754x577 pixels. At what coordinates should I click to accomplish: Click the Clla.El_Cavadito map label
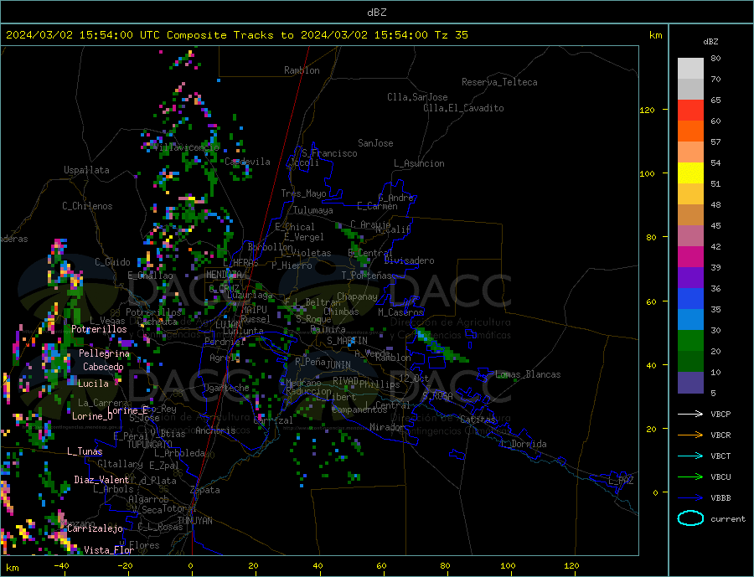pos(463,108)
